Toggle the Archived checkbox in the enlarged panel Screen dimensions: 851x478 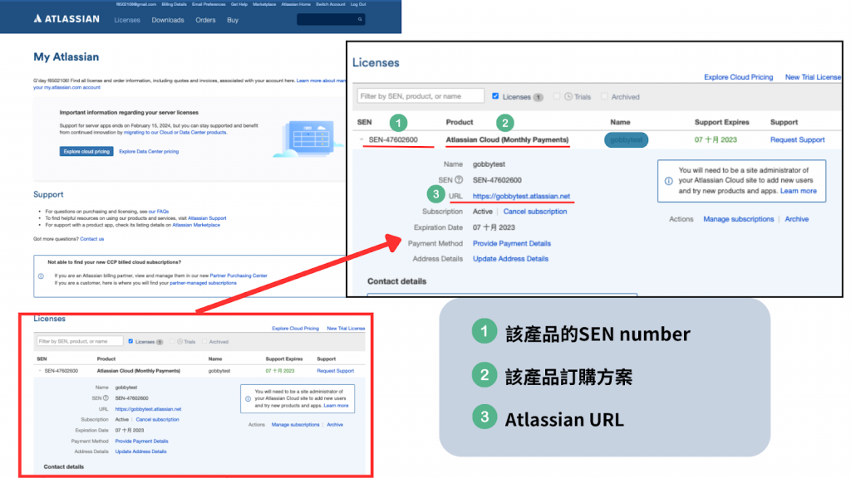click(x=604, y=96)
